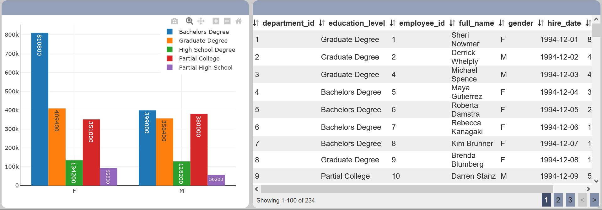This screenshot has height=210, width=602.
Task: Reset axes with the home icon
Action: (x=239, y=21)
